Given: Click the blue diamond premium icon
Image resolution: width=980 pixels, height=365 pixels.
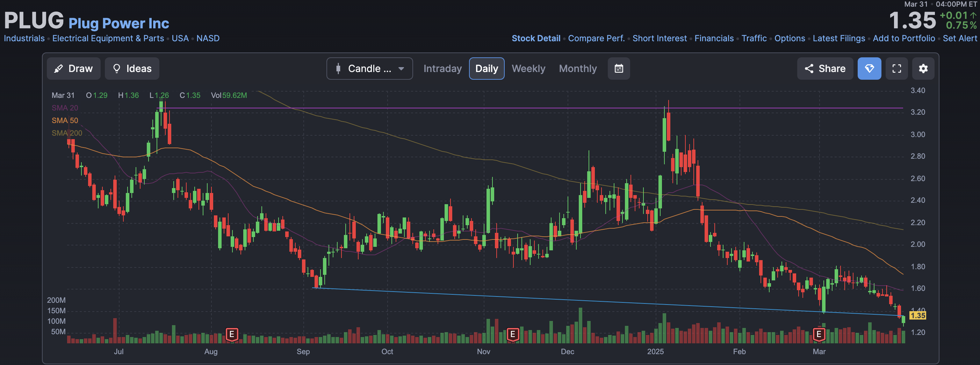Looking at the screenshot, I should 869,69.
